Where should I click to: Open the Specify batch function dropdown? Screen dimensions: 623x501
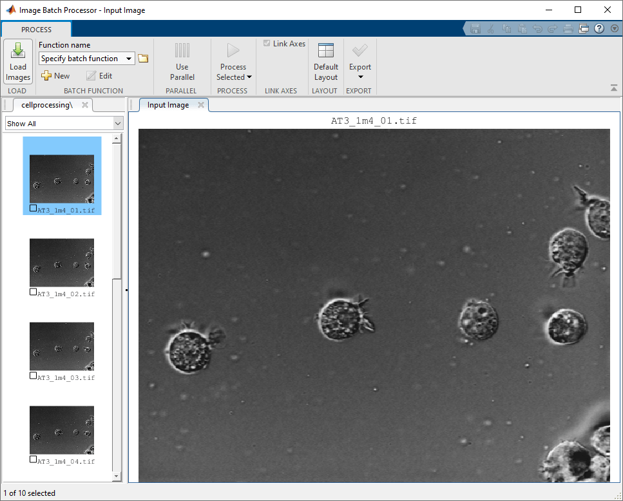(129, 59)
